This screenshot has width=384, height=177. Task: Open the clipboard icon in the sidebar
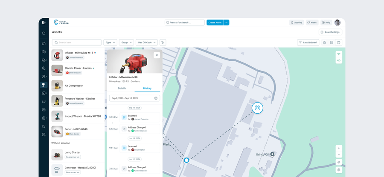[x=44, y=118]
